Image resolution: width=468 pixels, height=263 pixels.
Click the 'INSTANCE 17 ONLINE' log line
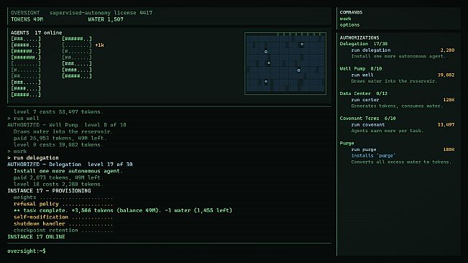pos(36,236)
